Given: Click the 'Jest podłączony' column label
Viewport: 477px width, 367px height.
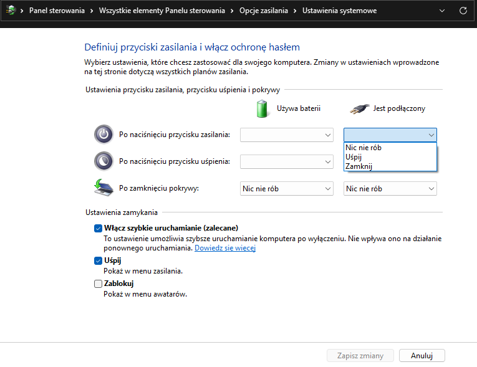Looking at the screenshot, I should click(399, 108).
